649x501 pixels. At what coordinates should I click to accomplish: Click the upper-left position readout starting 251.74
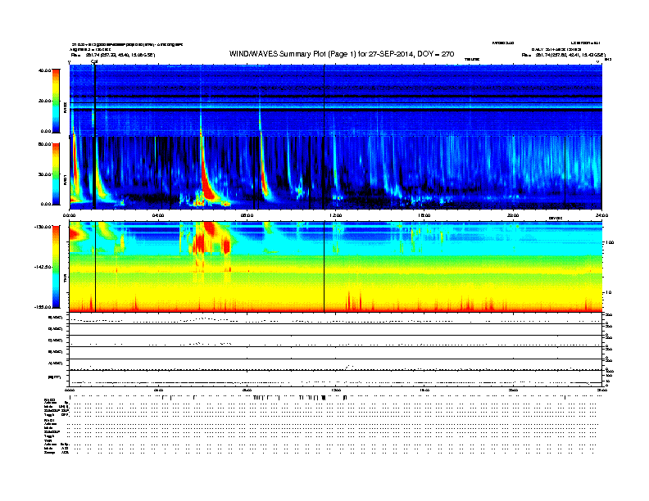120,55
